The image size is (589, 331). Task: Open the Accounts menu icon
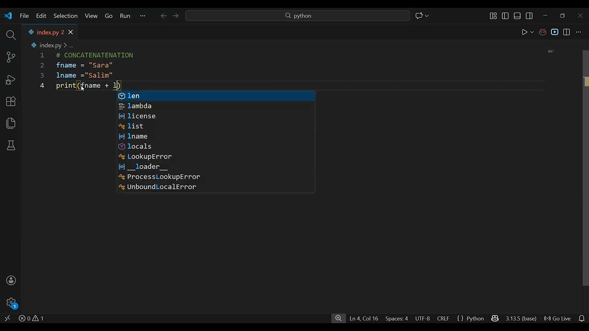point(11,280)
